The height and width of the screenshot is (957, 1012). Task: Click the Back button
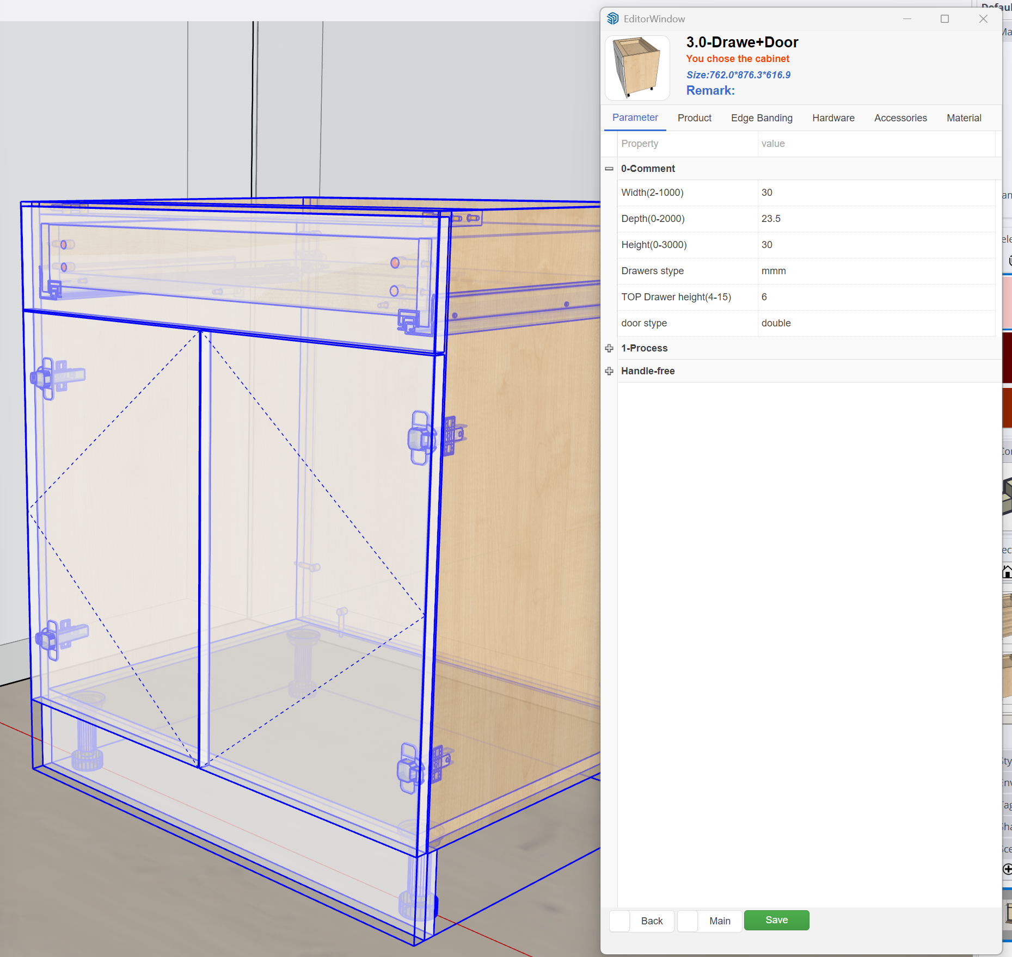pyautogui.click(x=651, y=921)
